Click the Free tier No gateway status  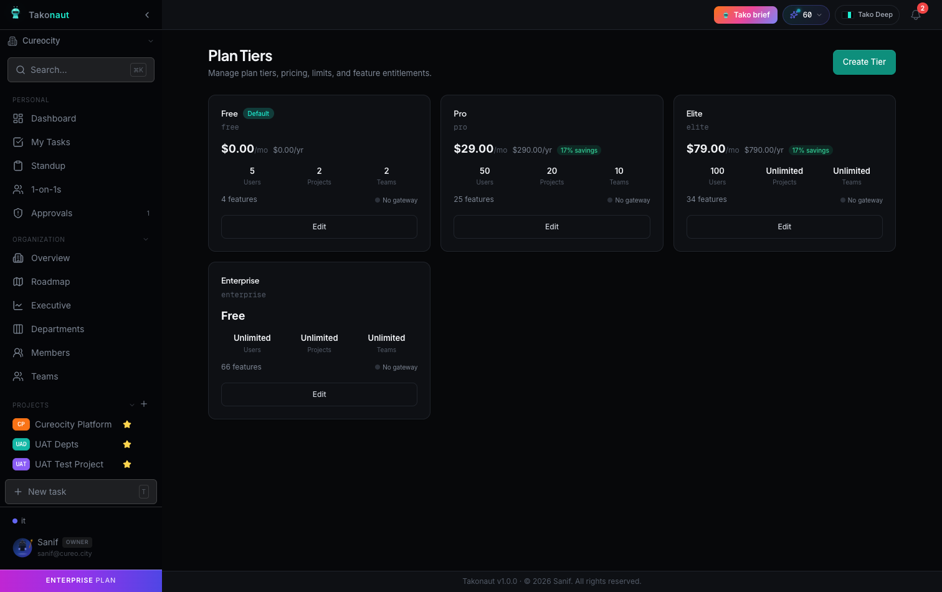(396, 200)
